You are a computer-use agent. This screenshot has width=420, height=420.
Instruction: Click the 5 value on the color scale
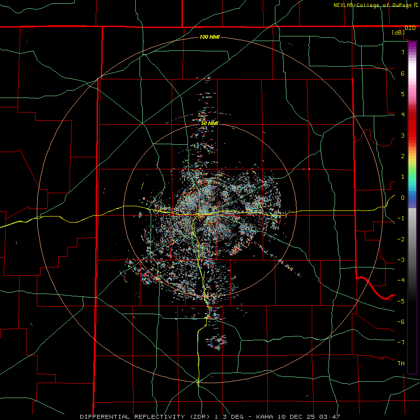[x=403, y=94]
